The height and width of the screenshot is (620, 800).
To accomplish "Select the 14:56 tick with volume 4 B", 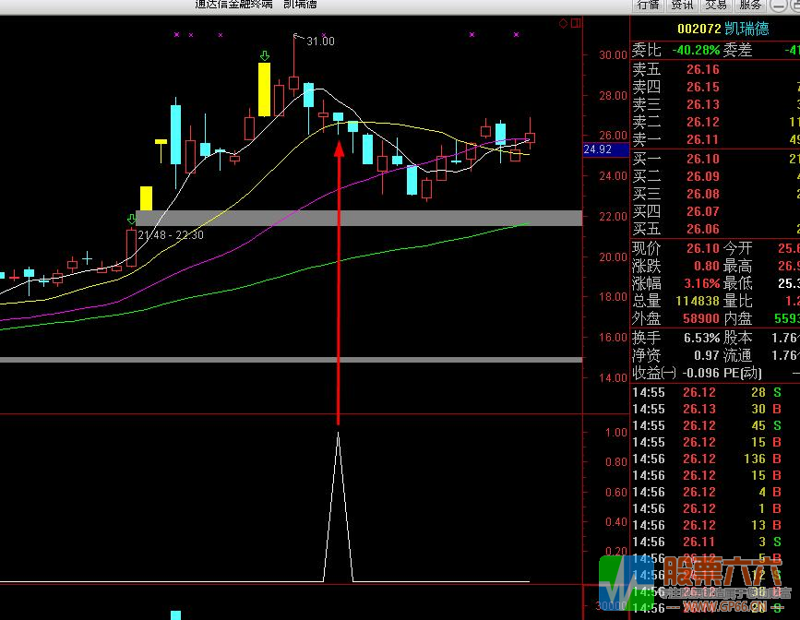I will [715, 492].
